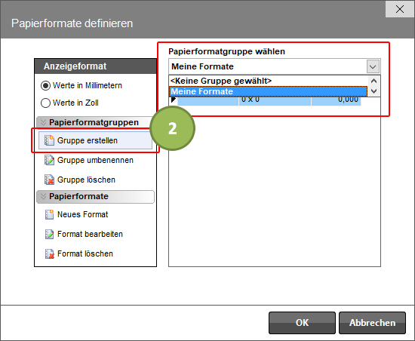415x341 pixels.
Task: Click the dropdown list scroll up arrow
Action: point(373,81)
